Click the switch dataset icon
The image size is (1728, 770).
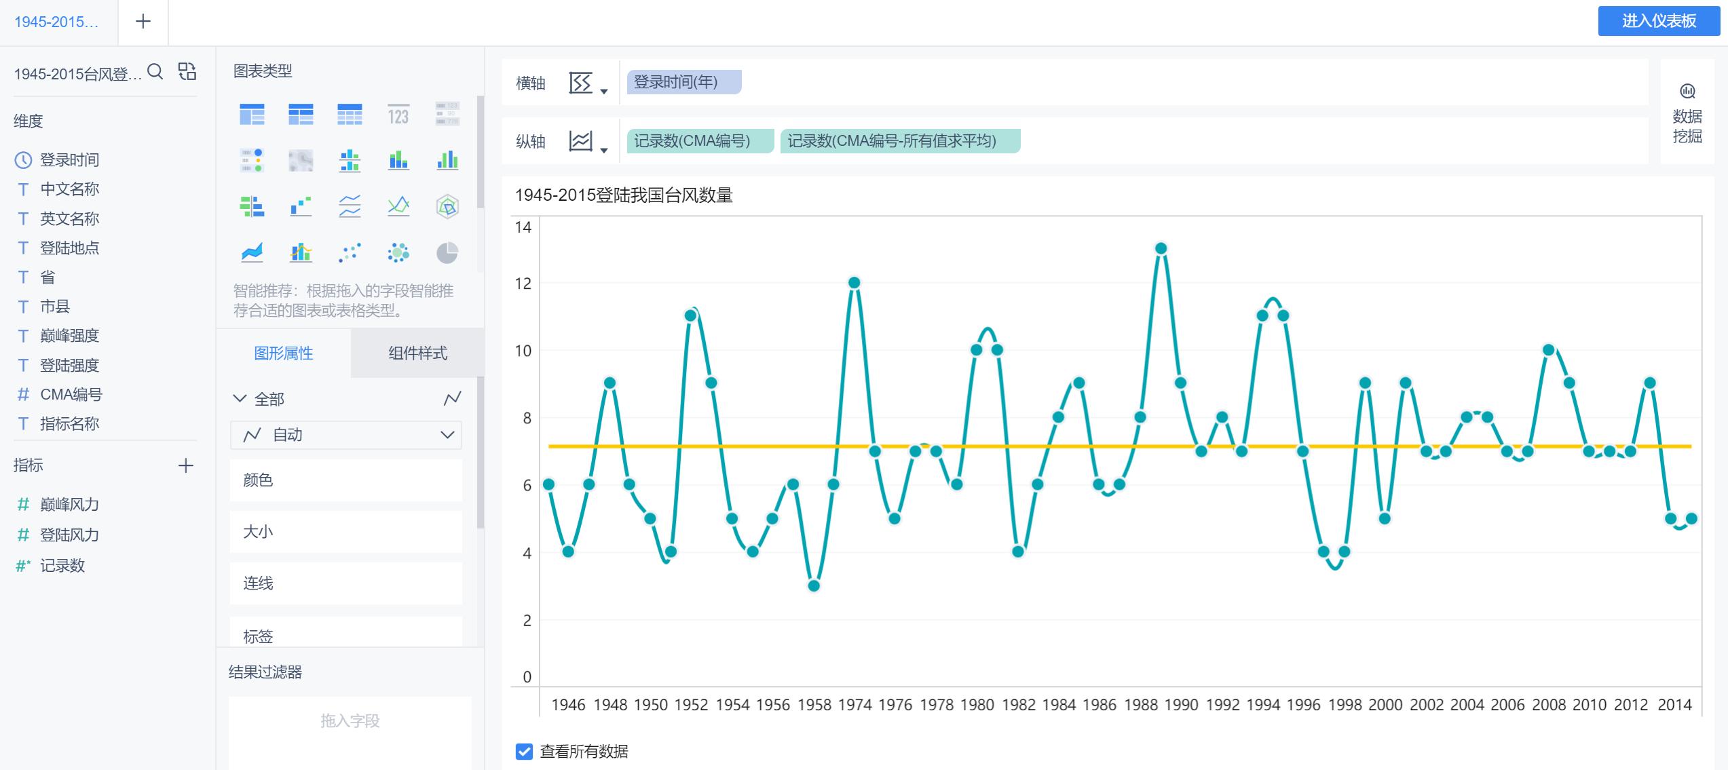pyautogui.click(x=187, y=72)
